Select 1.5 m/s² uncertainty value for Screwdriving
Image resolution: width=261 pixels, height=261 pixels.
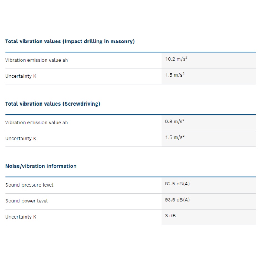[x=175, y=137]
